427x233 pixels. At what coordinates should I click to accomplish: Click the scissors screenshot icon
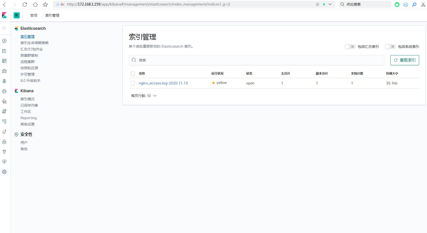(423, 5)
